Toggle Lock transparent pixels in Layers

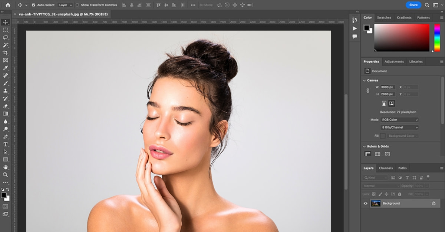coord(374,194)
